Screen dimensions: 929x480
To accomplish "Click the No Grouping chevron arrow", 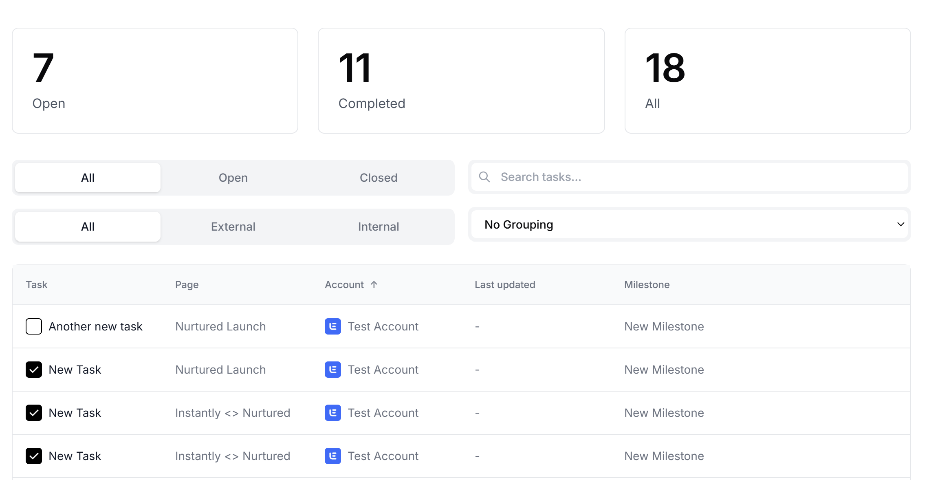I will tap(900, 225).
